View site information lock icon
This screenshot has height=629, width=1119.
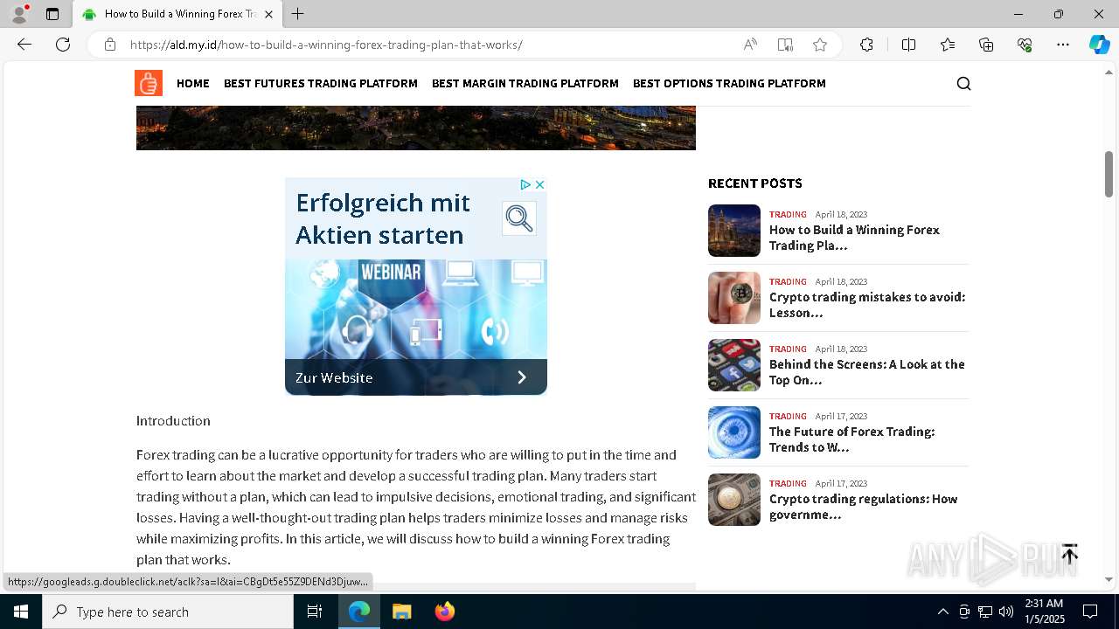109,45
